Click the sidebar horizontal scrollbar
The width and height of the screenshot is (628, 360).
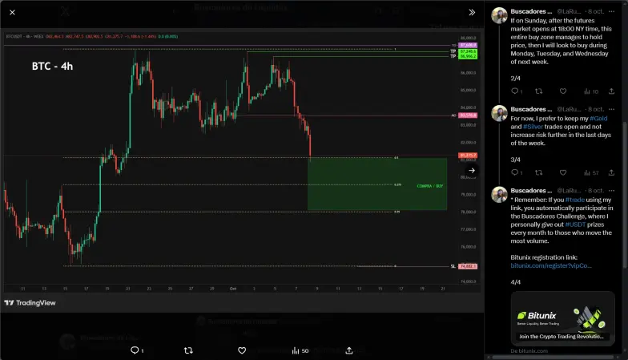click(553, 358)
